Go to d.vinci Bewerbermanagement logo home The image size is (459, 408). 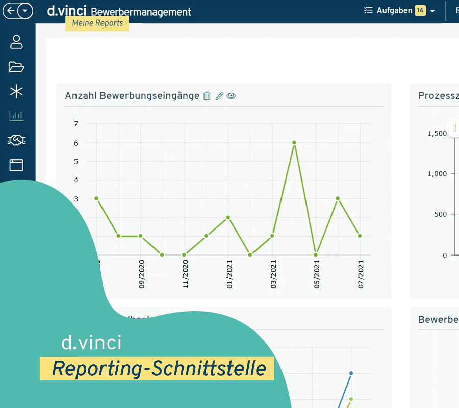pyautogui.click(x=119, y=11)
